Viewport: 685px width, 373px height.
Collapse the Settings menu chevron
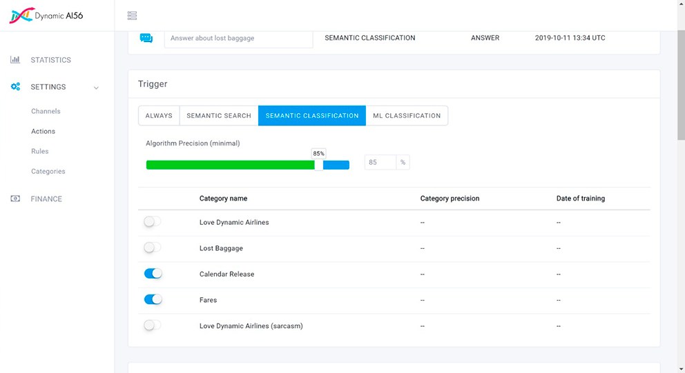tap(96, 88)
